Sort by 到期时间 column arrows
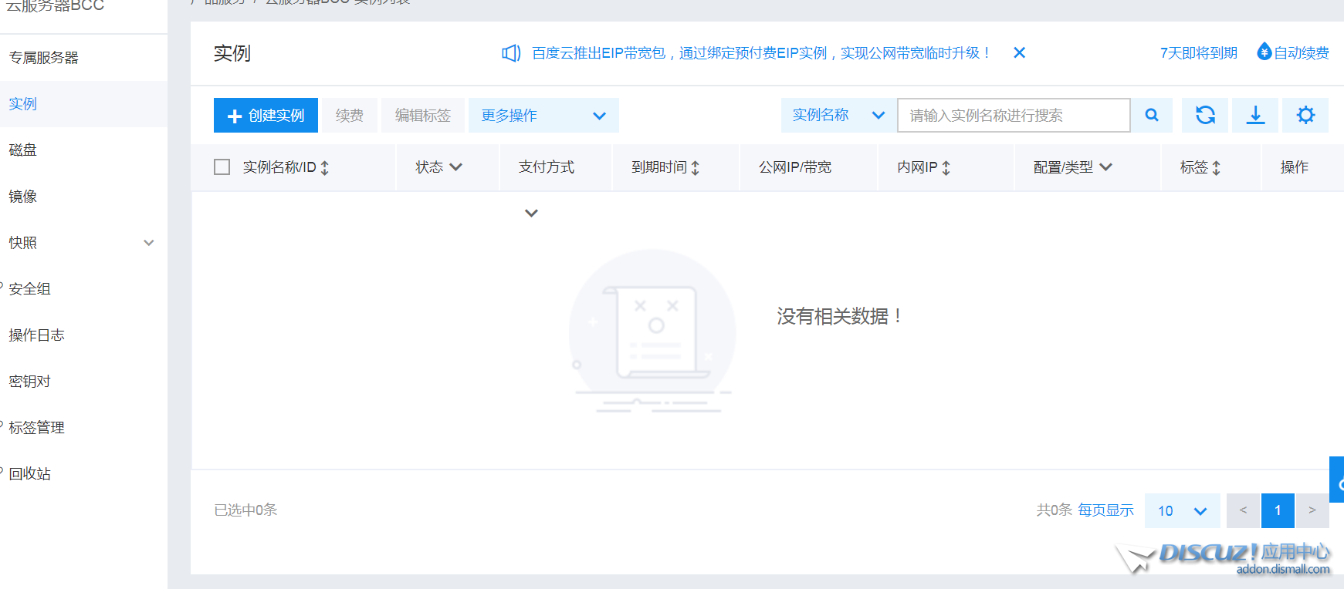 (696, 167)
